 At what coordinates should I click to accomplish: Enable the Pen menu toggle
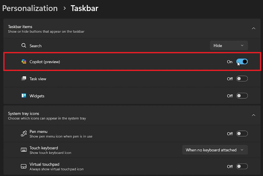coord(242,134)
